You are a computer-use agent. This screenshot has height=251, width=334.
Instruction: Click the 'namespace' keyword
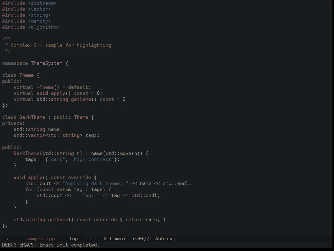tap(15, 63)
